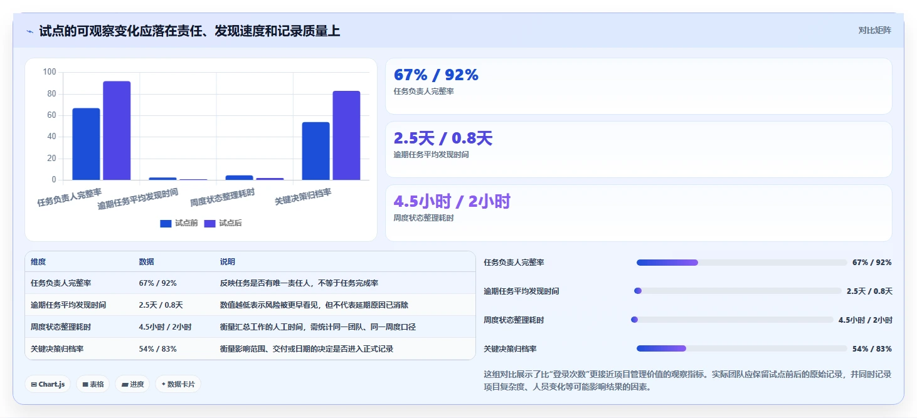Click the 进度 tag chip
The width and height of the screenshot is (917, 418).
pyautogui.click(x=132, y=384)
